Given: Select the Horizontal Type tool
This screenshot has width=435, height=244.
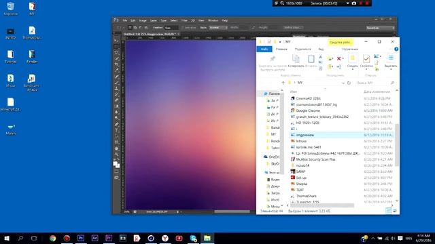Looking at the screenshot, I should 116,130.
